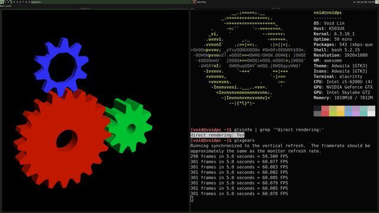Click the terminal cursor block
Screen dimensions: 379x213
click(192, 199)
